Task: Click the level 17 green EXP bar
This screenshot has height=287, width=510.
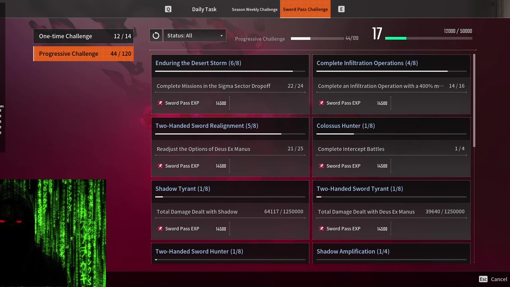Action: (429, 38)
